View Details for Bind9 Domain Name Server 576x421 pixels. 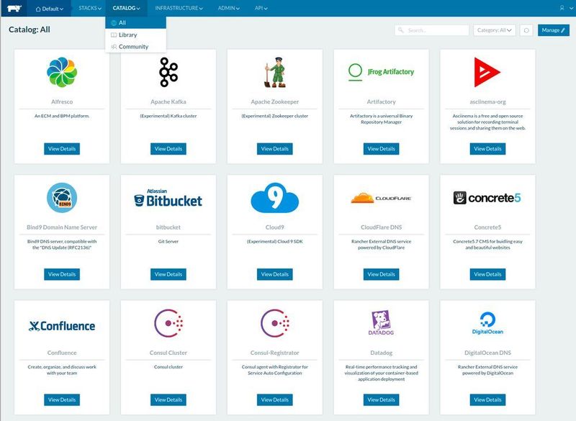point(62,274)
